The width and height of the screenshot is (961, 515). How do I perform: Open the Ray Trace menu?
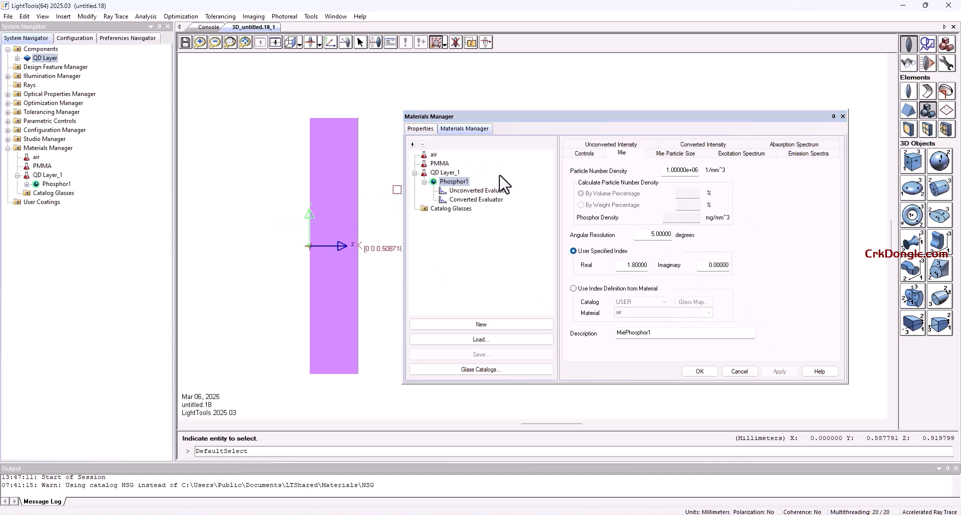pyautogui.click(x=116, y=16)
